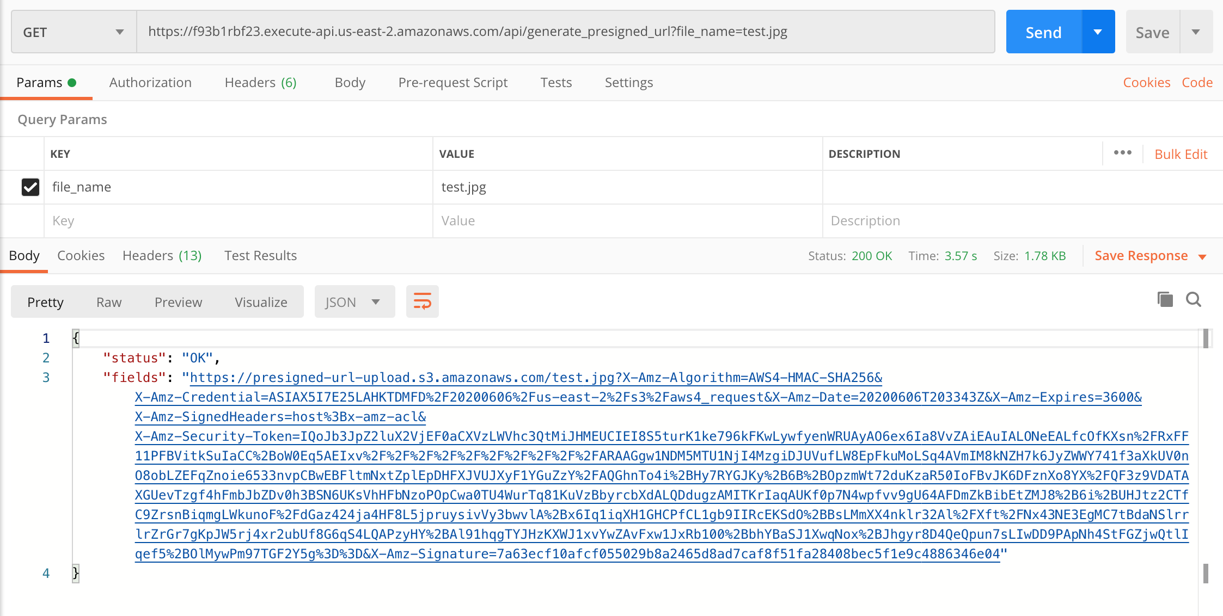The width and height of the screenshot is (1223, 616).
Task: Uncheck the file_name parameter checkbox
Action: [30, 187]
